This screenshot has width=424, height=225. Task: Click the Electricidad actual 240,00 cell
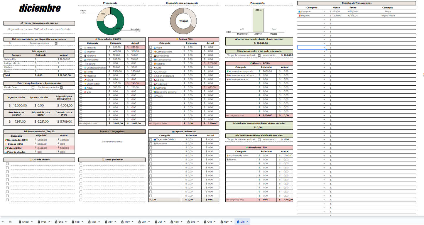click(x=135, y=84)
